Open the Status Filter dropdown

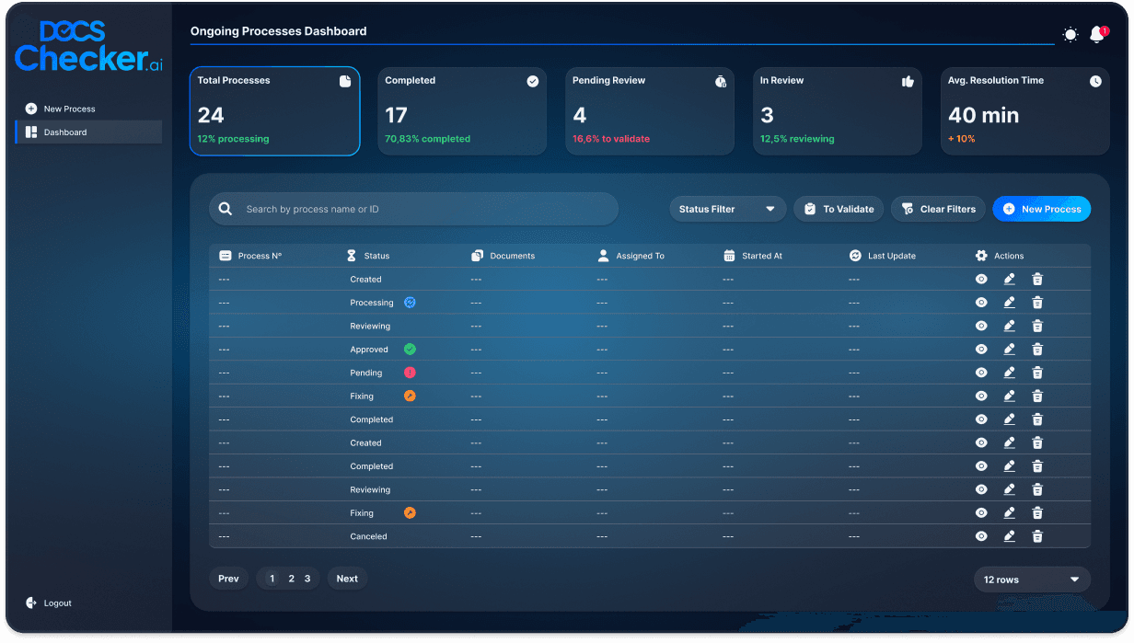(727, 209)
